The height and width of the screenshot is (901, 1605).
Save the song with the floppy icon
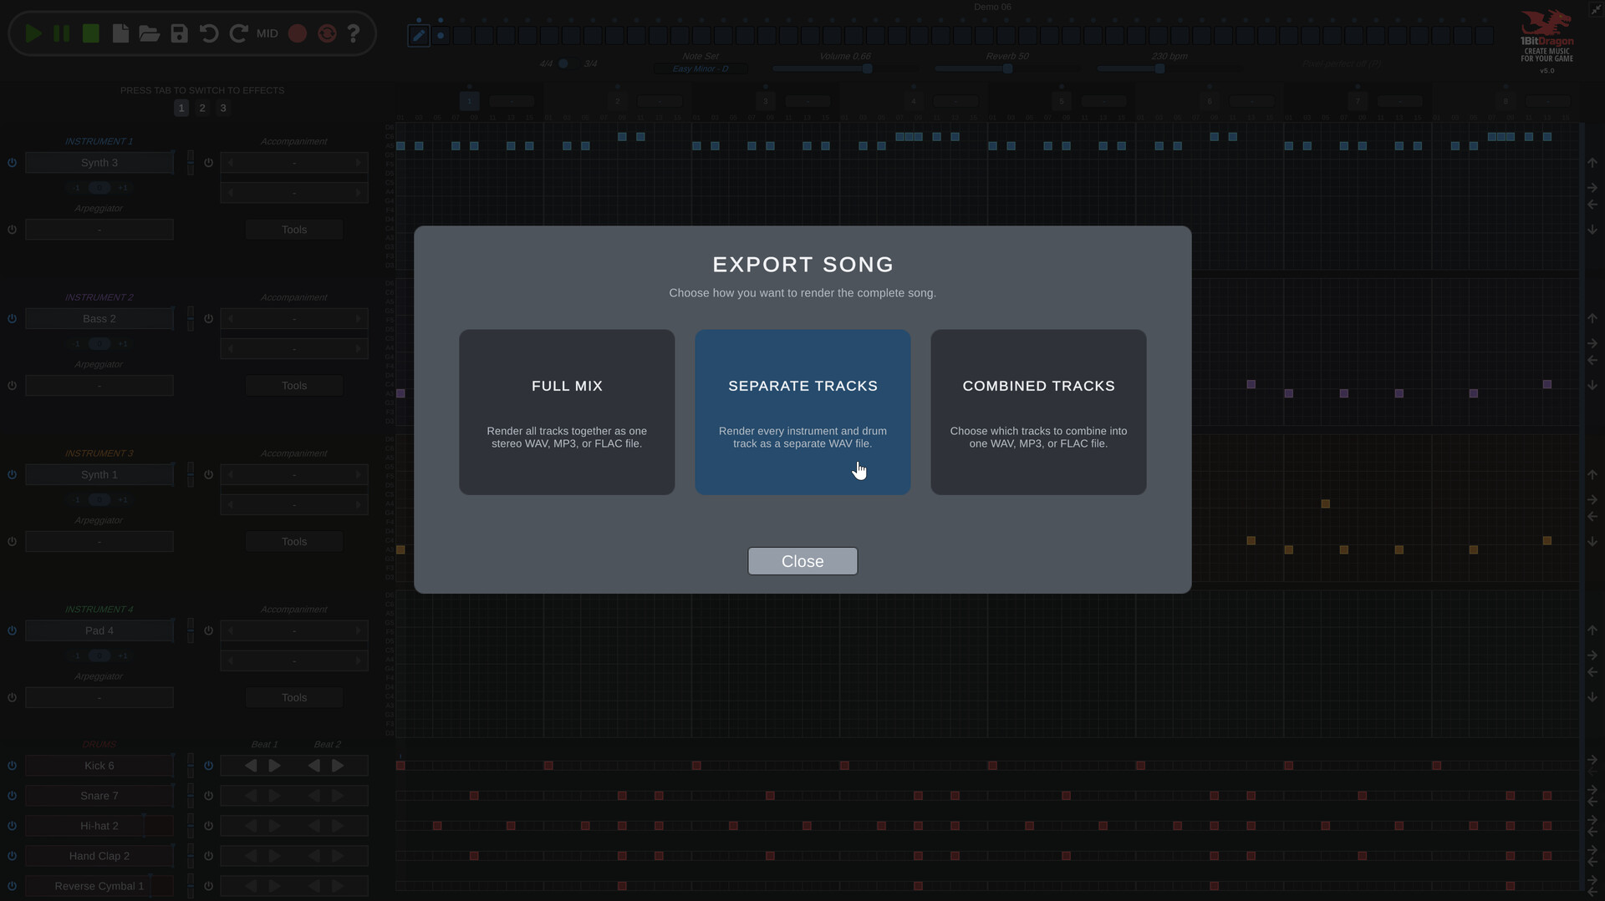click(x=179, y=33)
